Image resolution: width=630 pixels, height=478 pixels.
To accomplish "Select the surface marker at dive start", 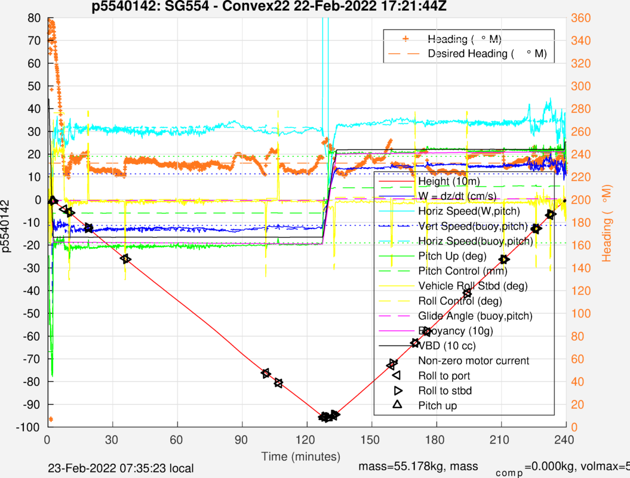I will tap(52, 201).
